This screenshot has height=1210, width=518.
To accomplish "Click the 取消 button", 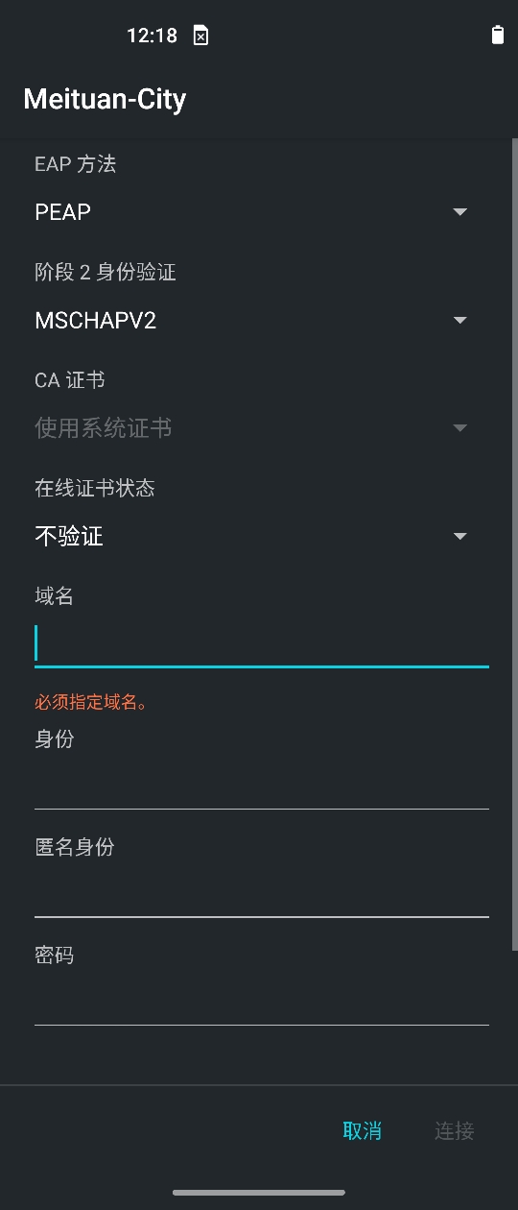I will pyautogui.click(x=363, y=1131).
